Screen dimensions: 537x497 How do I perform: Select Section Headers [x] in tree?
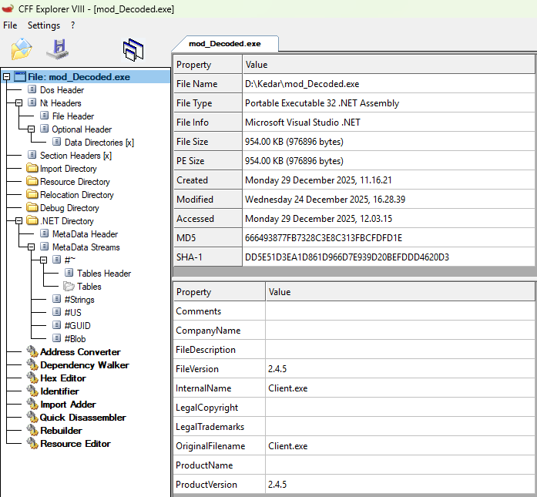click(76, 156)
